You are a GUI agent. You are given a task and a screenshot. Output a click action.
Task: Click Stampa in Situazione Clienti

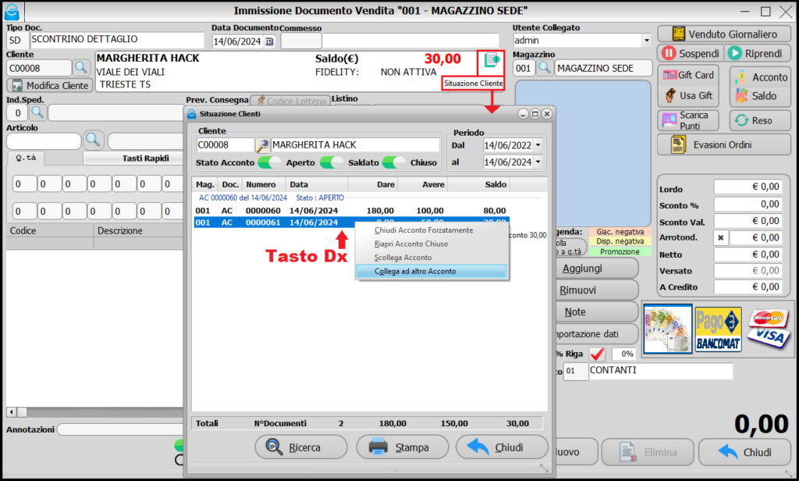402,447
